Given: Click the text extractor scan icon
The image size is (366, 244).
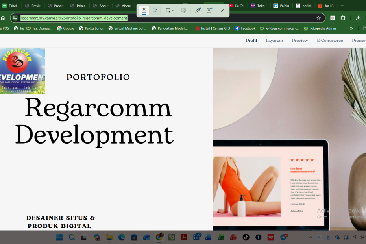Looking at the screenshot, I should 209,10.
